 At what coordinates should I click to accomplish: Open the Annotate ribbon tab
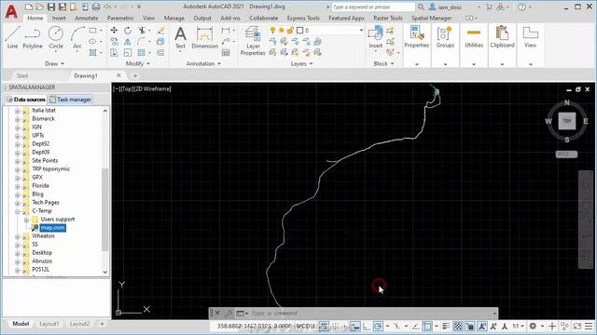point(87,18)
